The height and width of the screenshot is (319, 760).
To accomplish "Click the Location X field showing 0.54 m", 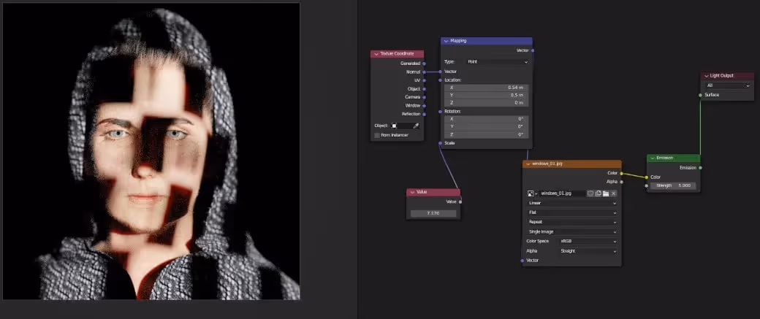I will tap(486, 88).
